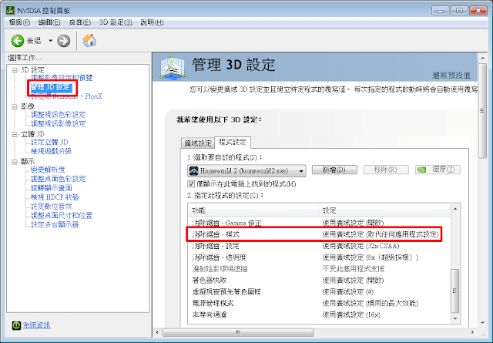Image resolution: width=493 pixels, height=343 pixels.
Task: Click the grey Forward arrow icon
Action: 63,41
